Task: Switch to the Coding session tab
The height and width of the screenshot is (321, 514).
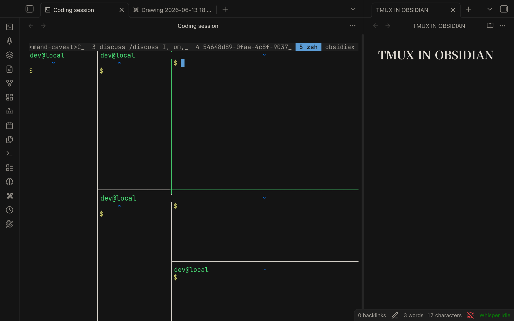Action: (x=85, y=10)
